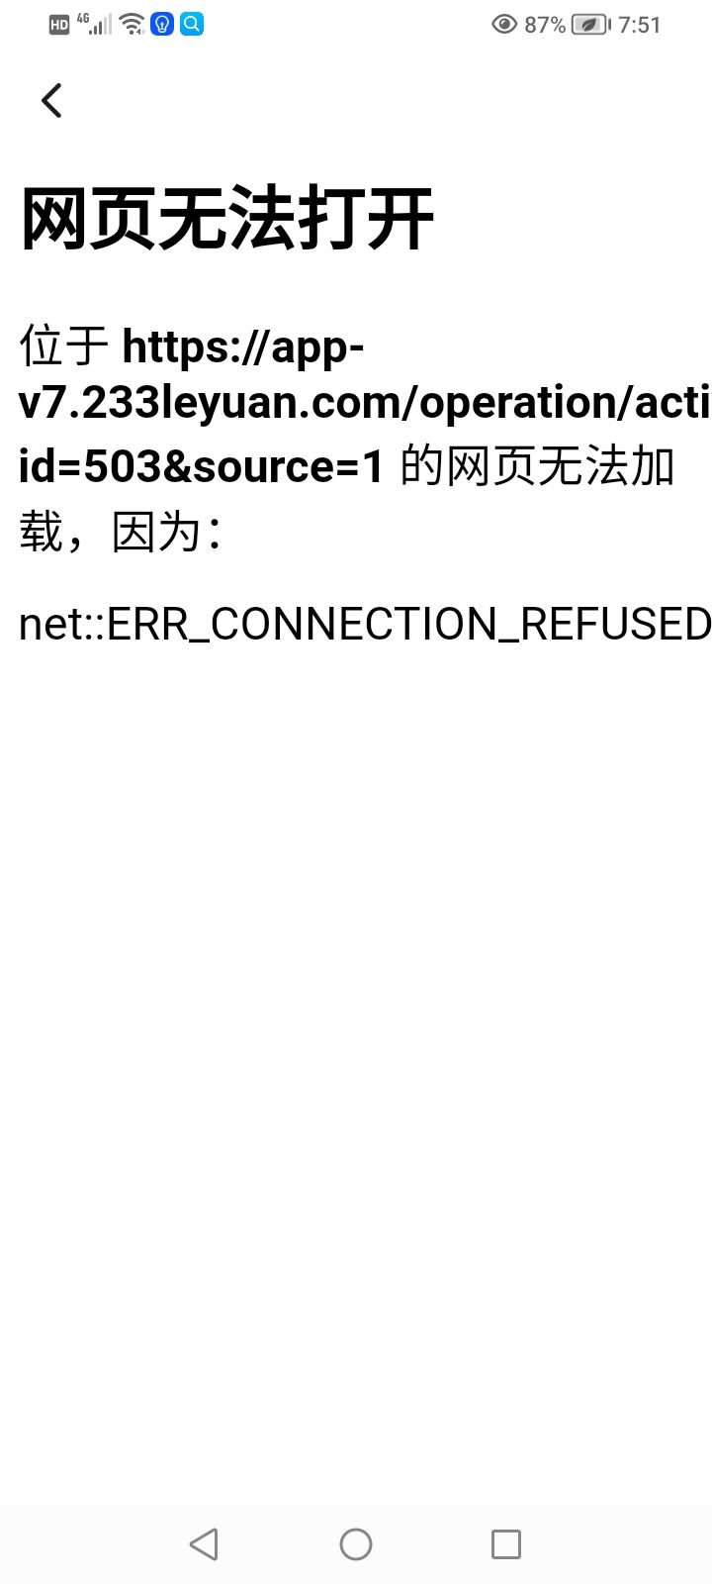Tap the back arrow at top left
This screenshot has width=712, height=1584.
(51, 100)
